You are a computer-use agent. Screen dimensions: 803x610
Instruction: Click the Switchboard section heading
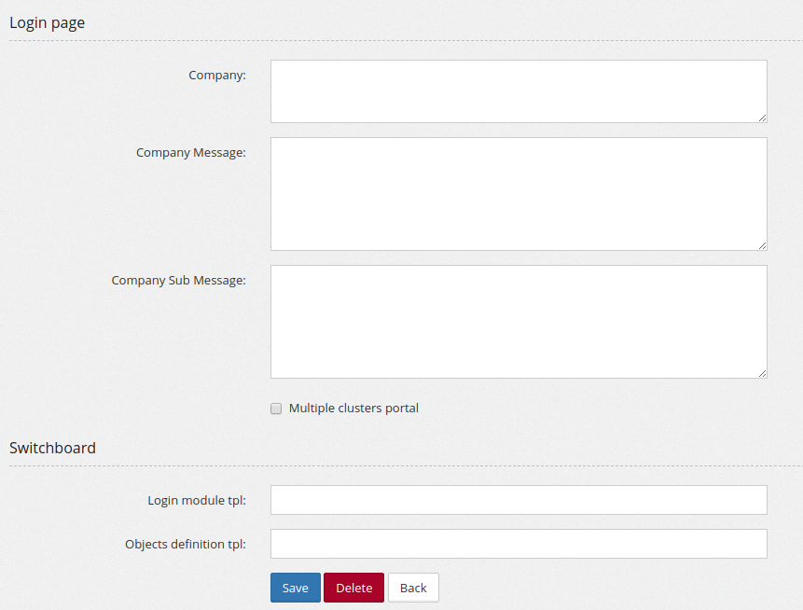pos(52,448)
